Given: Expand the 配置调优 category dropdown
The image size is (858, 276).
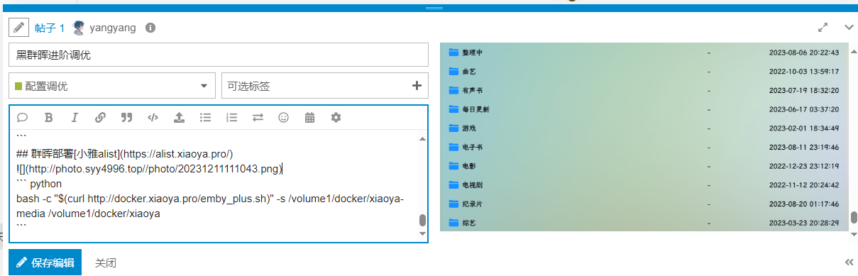Looking at the screenshot, I should point(112,86).
